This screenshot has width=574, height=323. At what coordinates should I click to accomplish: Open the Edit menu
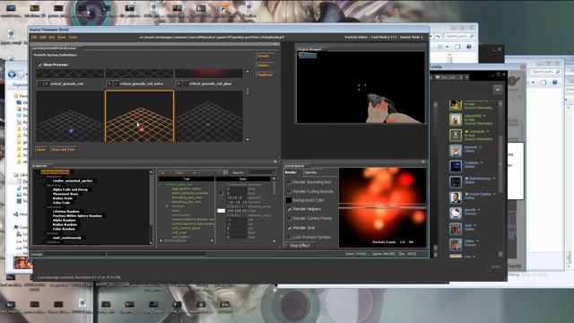click(43, 38)
